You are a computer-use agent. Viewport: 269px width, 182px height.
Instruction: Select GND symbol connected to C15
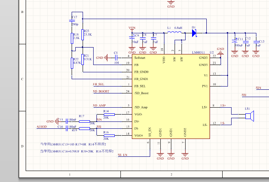point(52,121)
